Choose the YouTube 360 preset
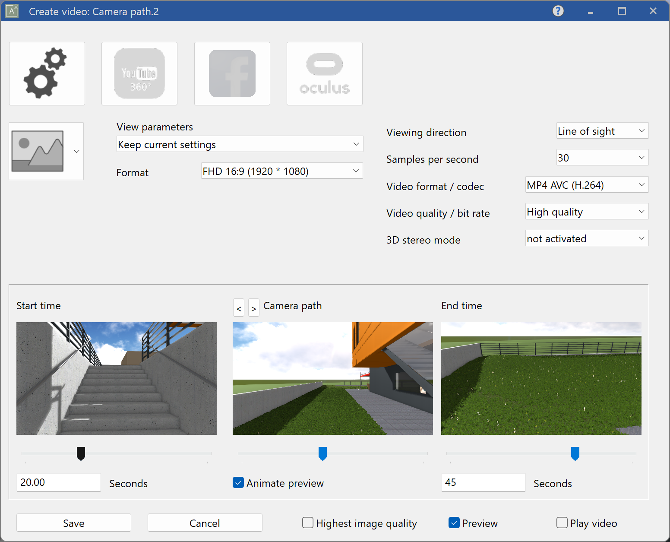 point(139,73)
